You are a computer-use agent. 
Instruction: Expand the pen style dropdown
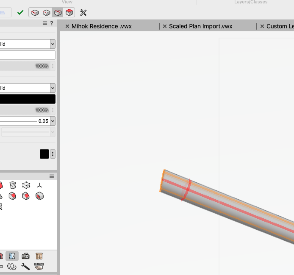(x=53, y=88)
